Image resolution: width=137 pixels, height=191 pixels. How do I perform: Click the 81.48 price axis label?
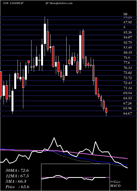coord(128,47)
